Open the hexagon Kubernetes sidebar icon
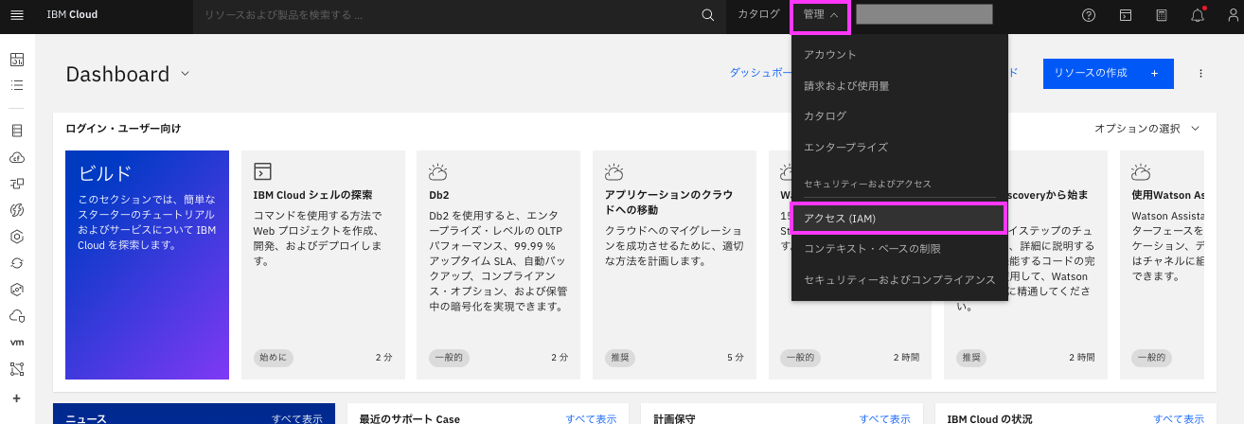 pyautogui.click(x=16, y=237)
